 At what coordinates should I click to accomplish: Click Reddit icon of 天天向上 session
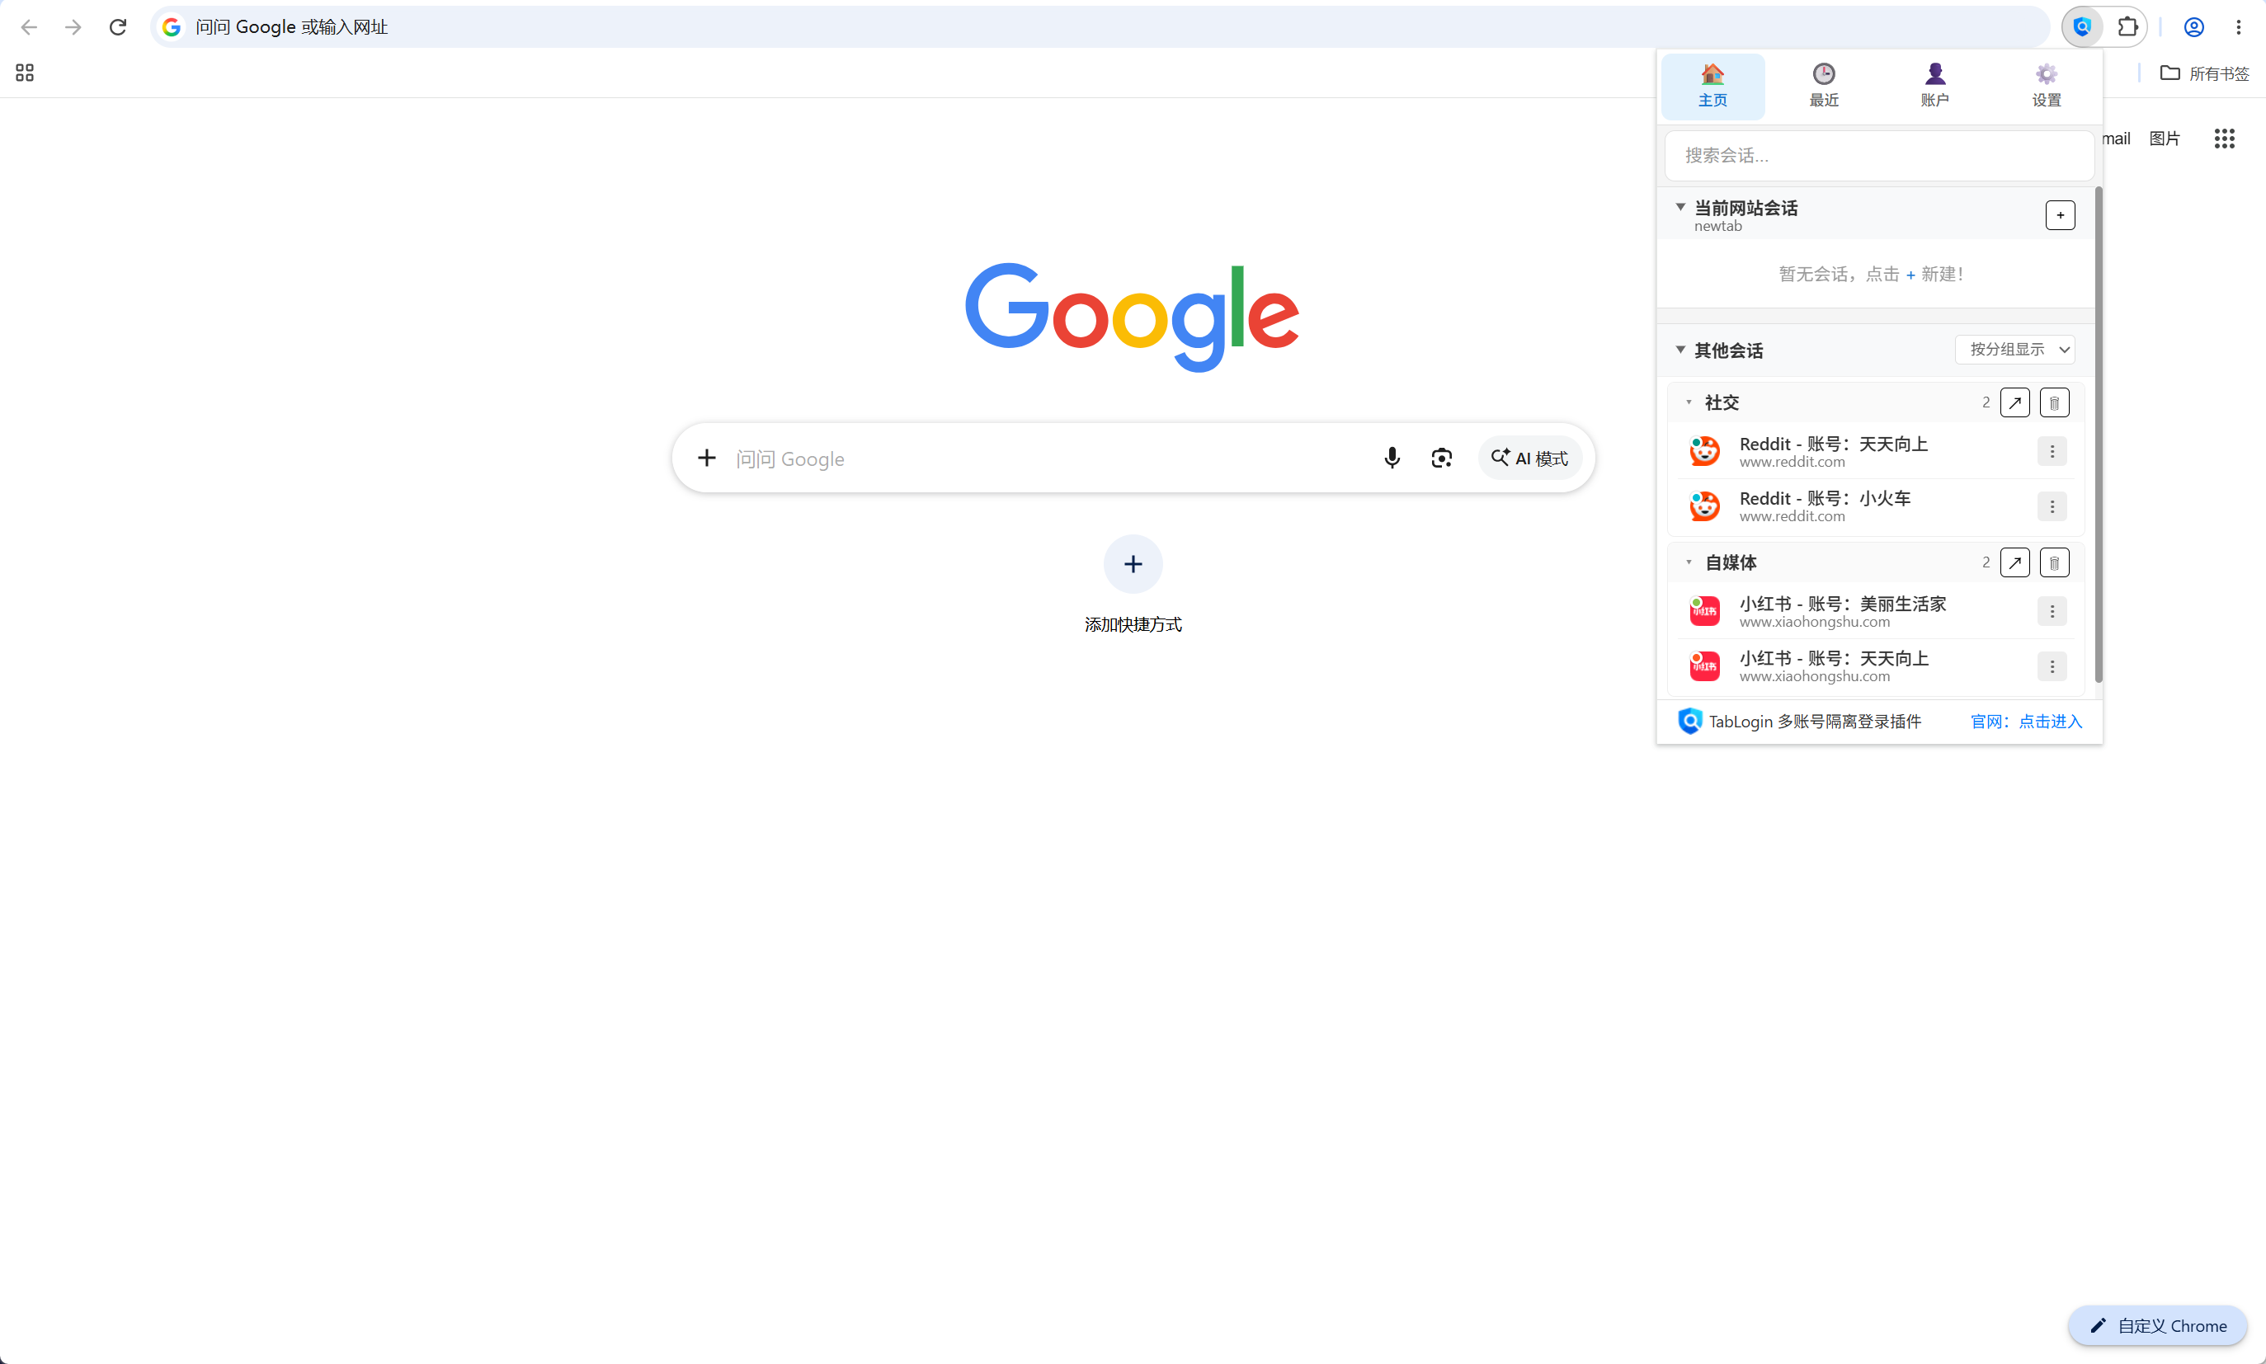(x=1704, y=451)
